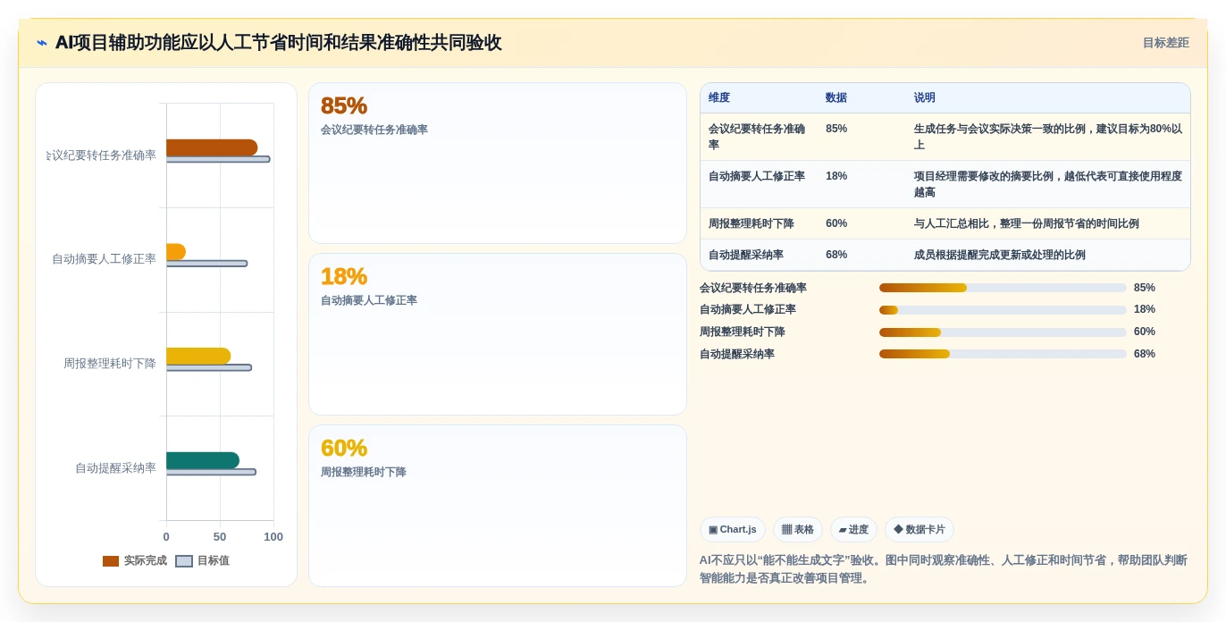Screen dimensions: 1226x622
Task: Click the orange 实际完成 bar for 自动摘要人工修正率
Action: click(176, 252)
